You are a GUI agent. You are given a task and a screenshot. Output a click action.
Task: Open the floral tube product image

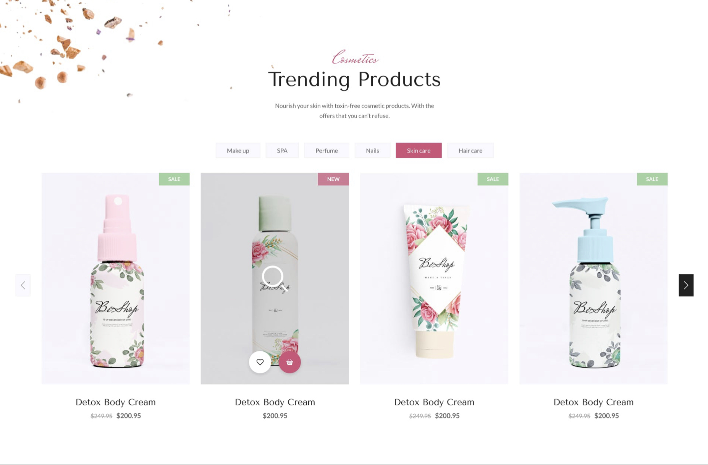pos(434,279)
